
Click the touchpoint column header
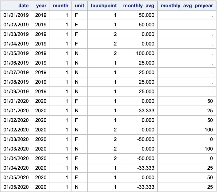pyautogui.click(x=104, y=6)
